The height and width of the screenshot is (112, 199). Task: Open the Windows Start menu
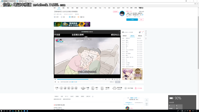(1, 111)
